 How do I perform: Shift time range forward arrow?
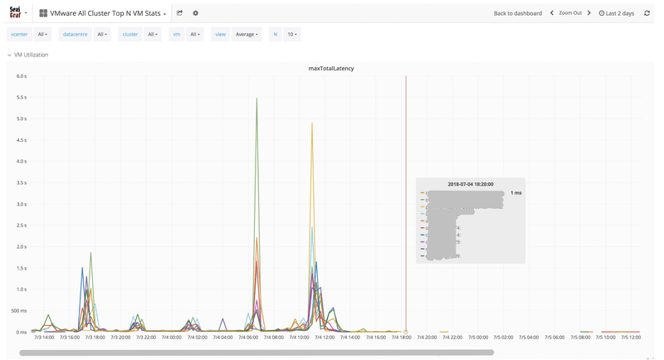click(x=588, y=13)
